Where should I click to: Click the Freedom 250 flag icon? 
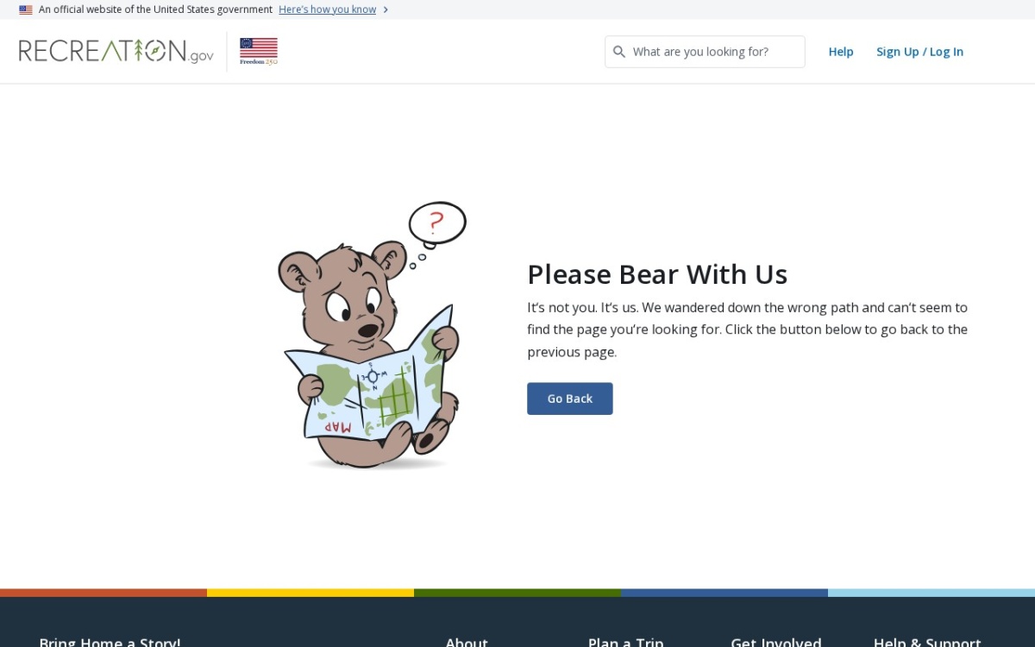coord(259,51)
